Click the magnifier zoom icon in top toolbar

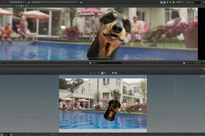coord(170,2)
